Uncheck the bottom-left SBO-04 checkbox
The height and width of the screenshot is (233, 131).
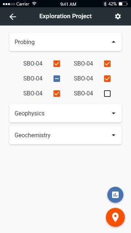click(57, 94)
